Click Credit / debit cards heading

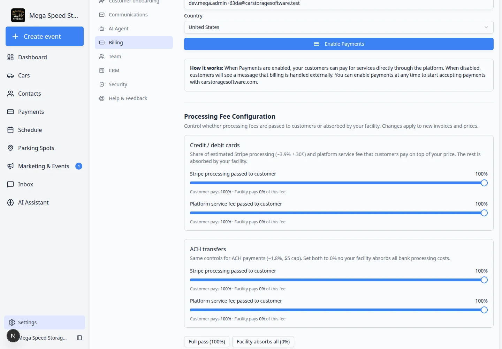click(215, 145)
